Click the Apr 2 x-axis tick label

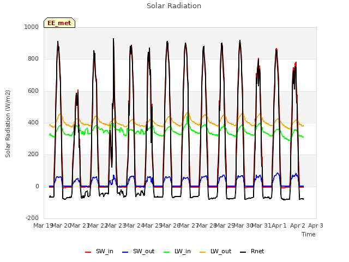pos(297,225)
